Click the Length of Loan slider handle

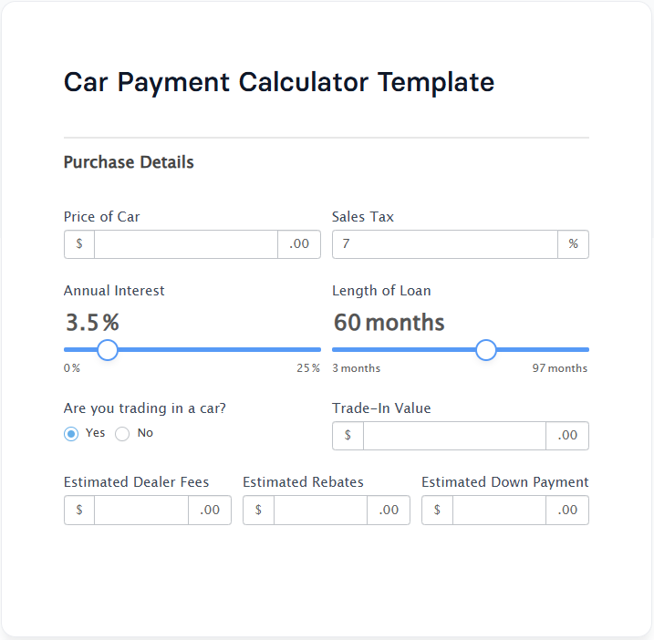pyautogui.click(x=486, y=350)
